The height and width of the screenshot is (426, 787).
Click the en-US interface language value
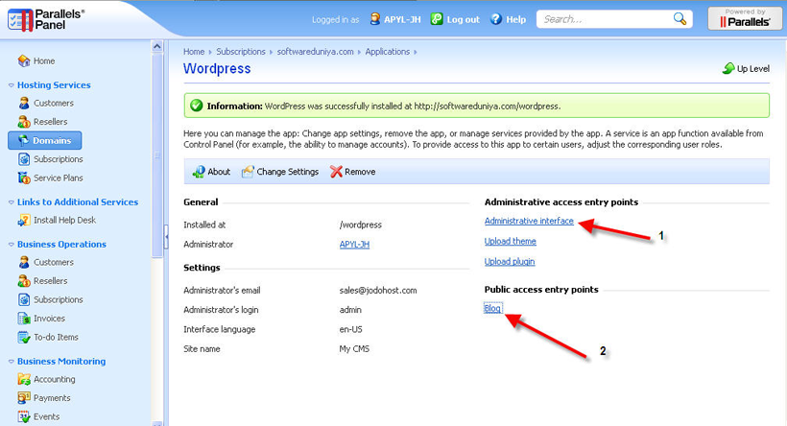[351, 329]
